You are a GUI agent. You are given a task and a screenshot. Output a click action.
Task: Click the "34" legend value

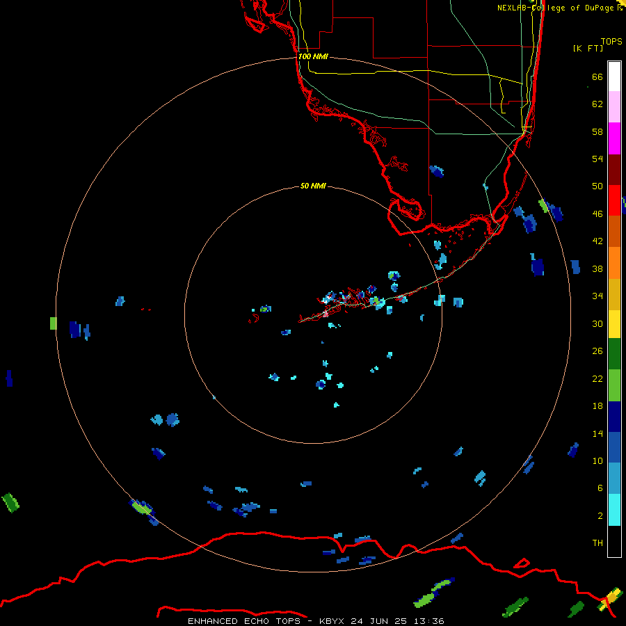coord(597,296)
